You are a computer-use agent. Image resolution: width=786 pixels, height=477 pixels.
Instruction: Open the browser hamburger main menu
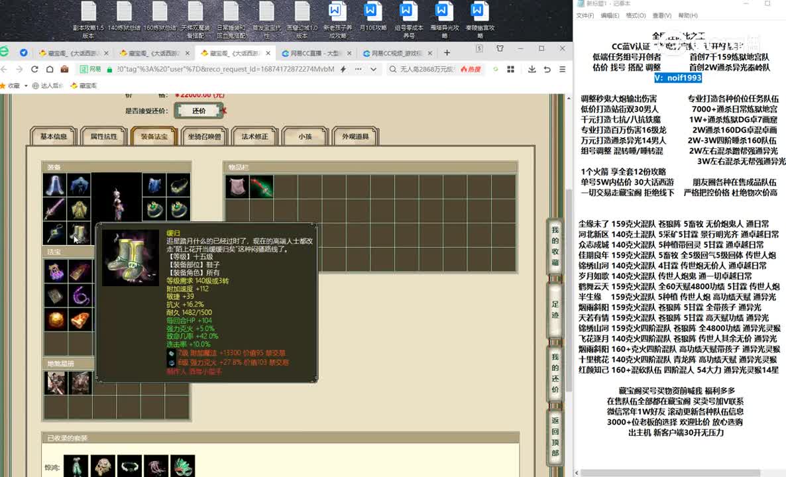[x=562, y=69]
